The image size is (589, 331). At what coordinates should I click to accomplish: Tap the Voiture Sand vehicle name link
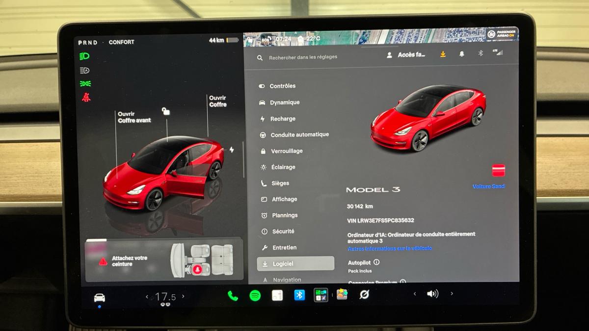pyautogui.click(x=488, y=186)
